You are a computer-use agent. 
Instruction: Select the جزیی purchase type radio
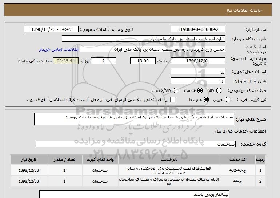coord(228,100)
